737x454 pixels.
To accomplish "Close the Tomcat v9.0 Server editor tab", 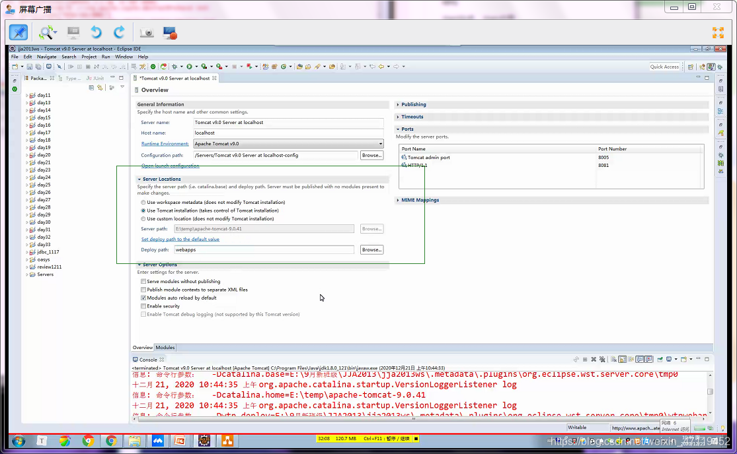I will coord(214,79).
